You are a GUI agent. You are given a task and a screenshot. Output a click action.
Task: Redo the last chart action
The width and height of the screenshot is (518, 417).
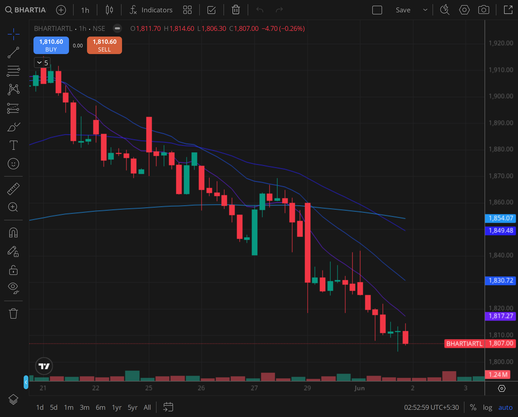coord(279,10)
